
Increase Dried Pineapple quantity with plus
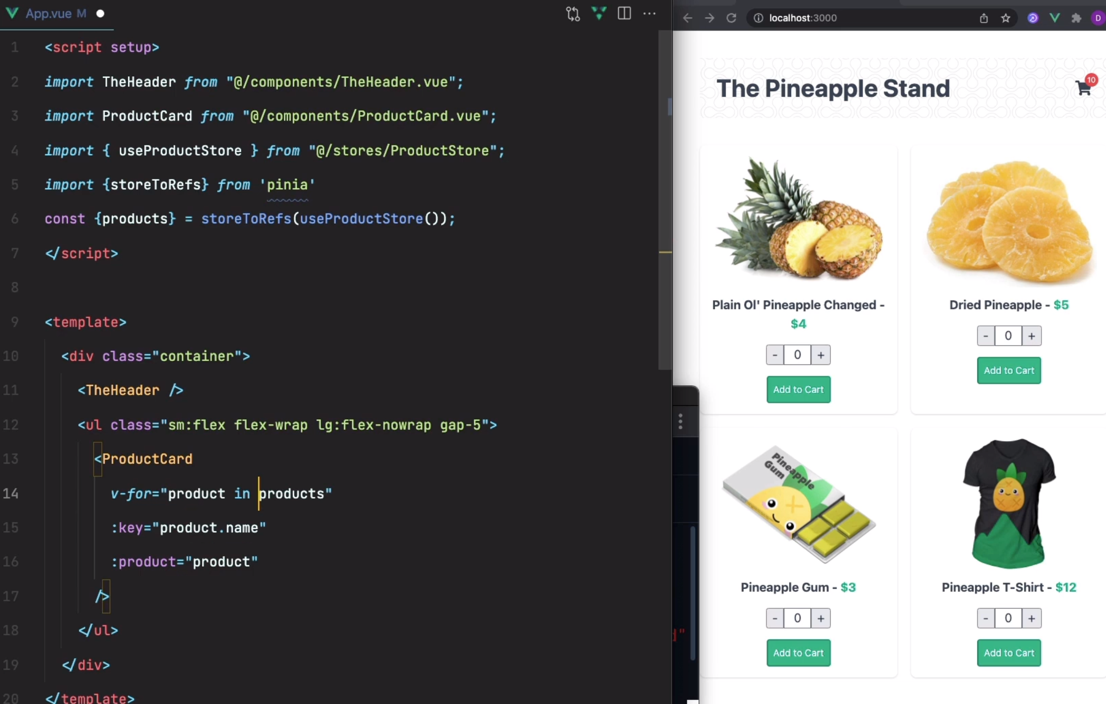[1032, 336]
